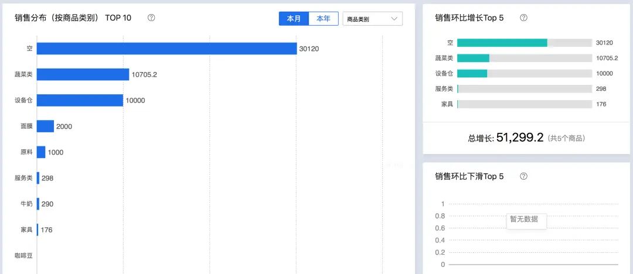
Task: Select the 设备仓 bar labeled 10000
Action: coord(80,100)
